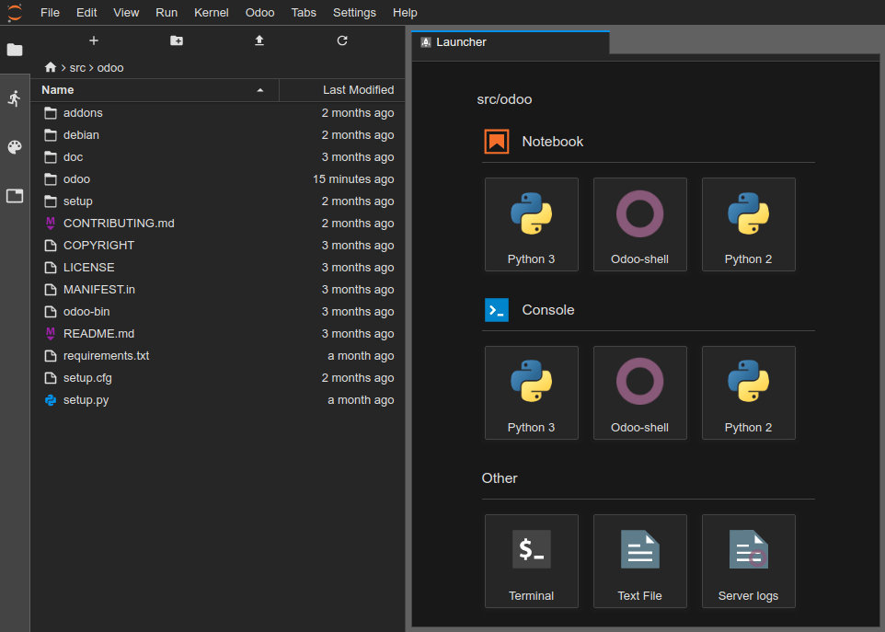Open the Server logs viewer

pyautogui.click(x=748, y=561)
